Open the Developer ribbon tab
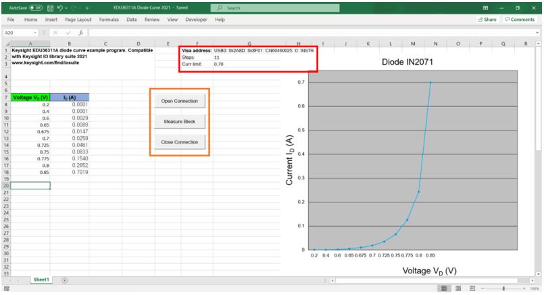The width and height of the screenshot is (544, 295). coord(196,20)
